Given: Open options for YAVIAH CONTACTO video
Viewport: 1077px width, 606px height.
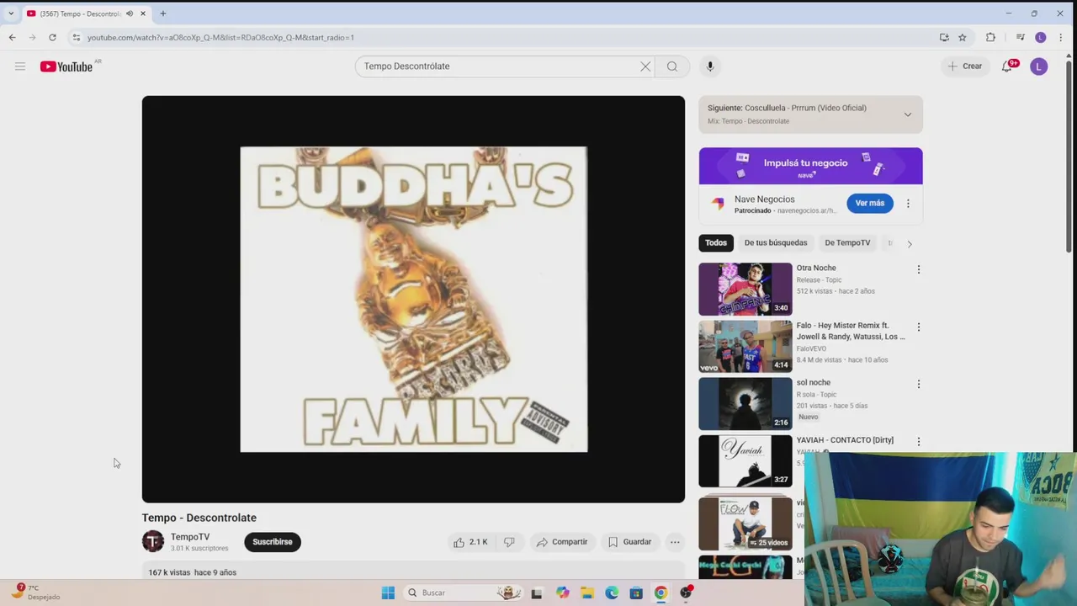Looking at the screenshot, I should click(919, 441).
